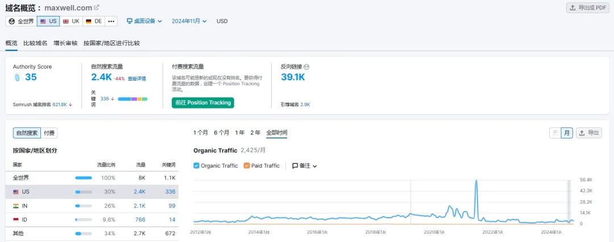The width and height of the screenshot is (614, 242).
Task: Open organic search traffic 2.4K value
Action: click(x=101, y=77)
